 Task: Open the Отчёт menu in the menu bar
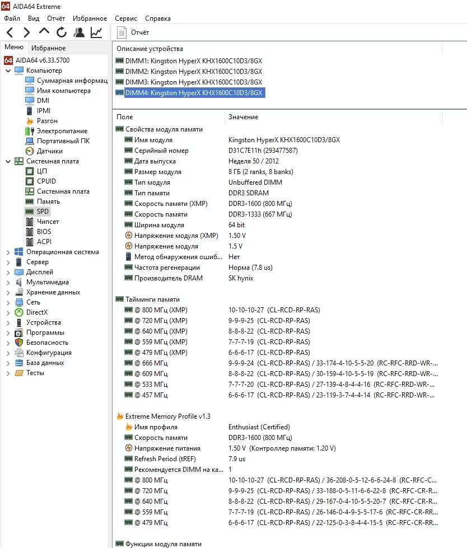(x=56, y=18)
